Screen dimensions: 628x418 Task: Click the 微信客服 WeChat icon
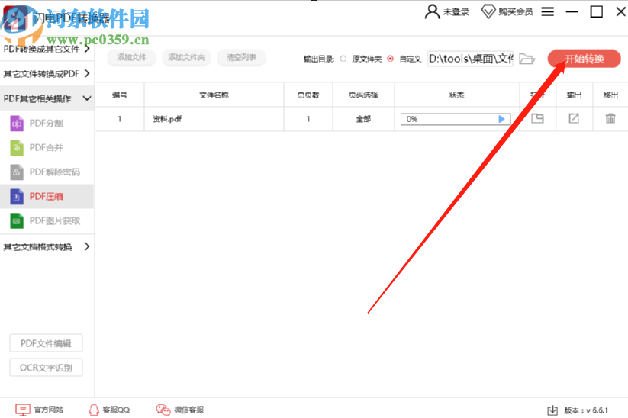[x=163, y=410]
